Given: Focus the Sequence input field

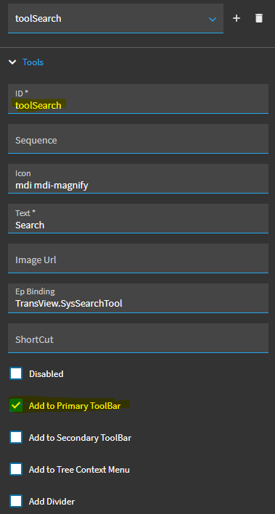Looking at the screenshot, I should point(138,139).
